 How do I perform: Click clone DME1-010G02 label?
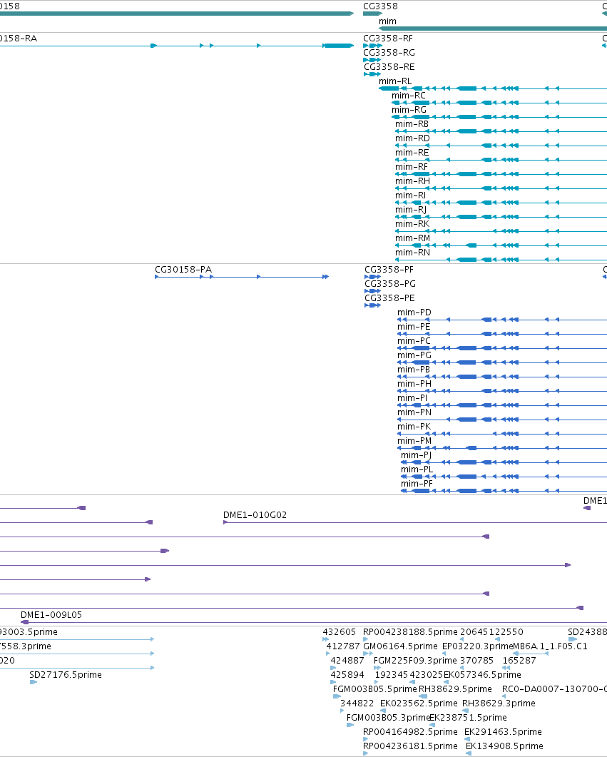pyautogui.click(x=255, y=515)
